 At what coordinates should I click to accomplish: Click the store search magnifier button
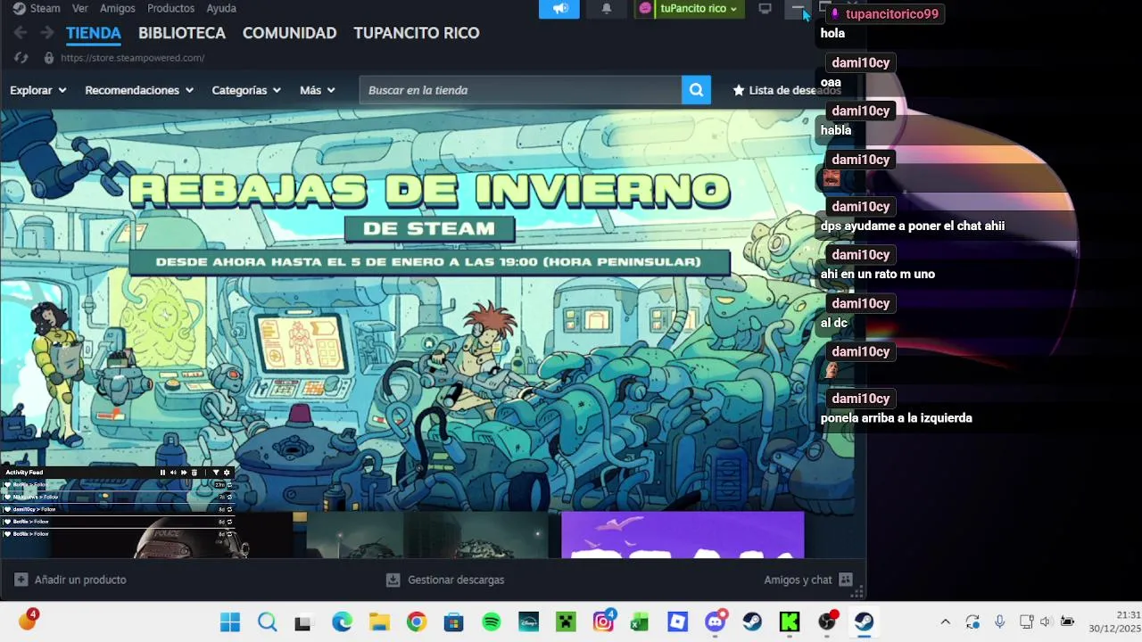[x=696, y=90]
